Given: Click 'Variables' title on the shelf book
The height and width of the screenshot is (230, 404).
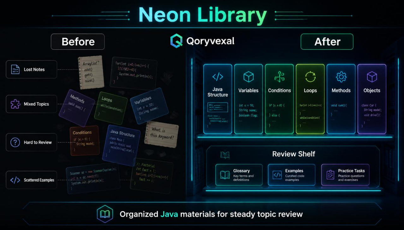Looking at the screenshot, I should (x=248, y=90).
